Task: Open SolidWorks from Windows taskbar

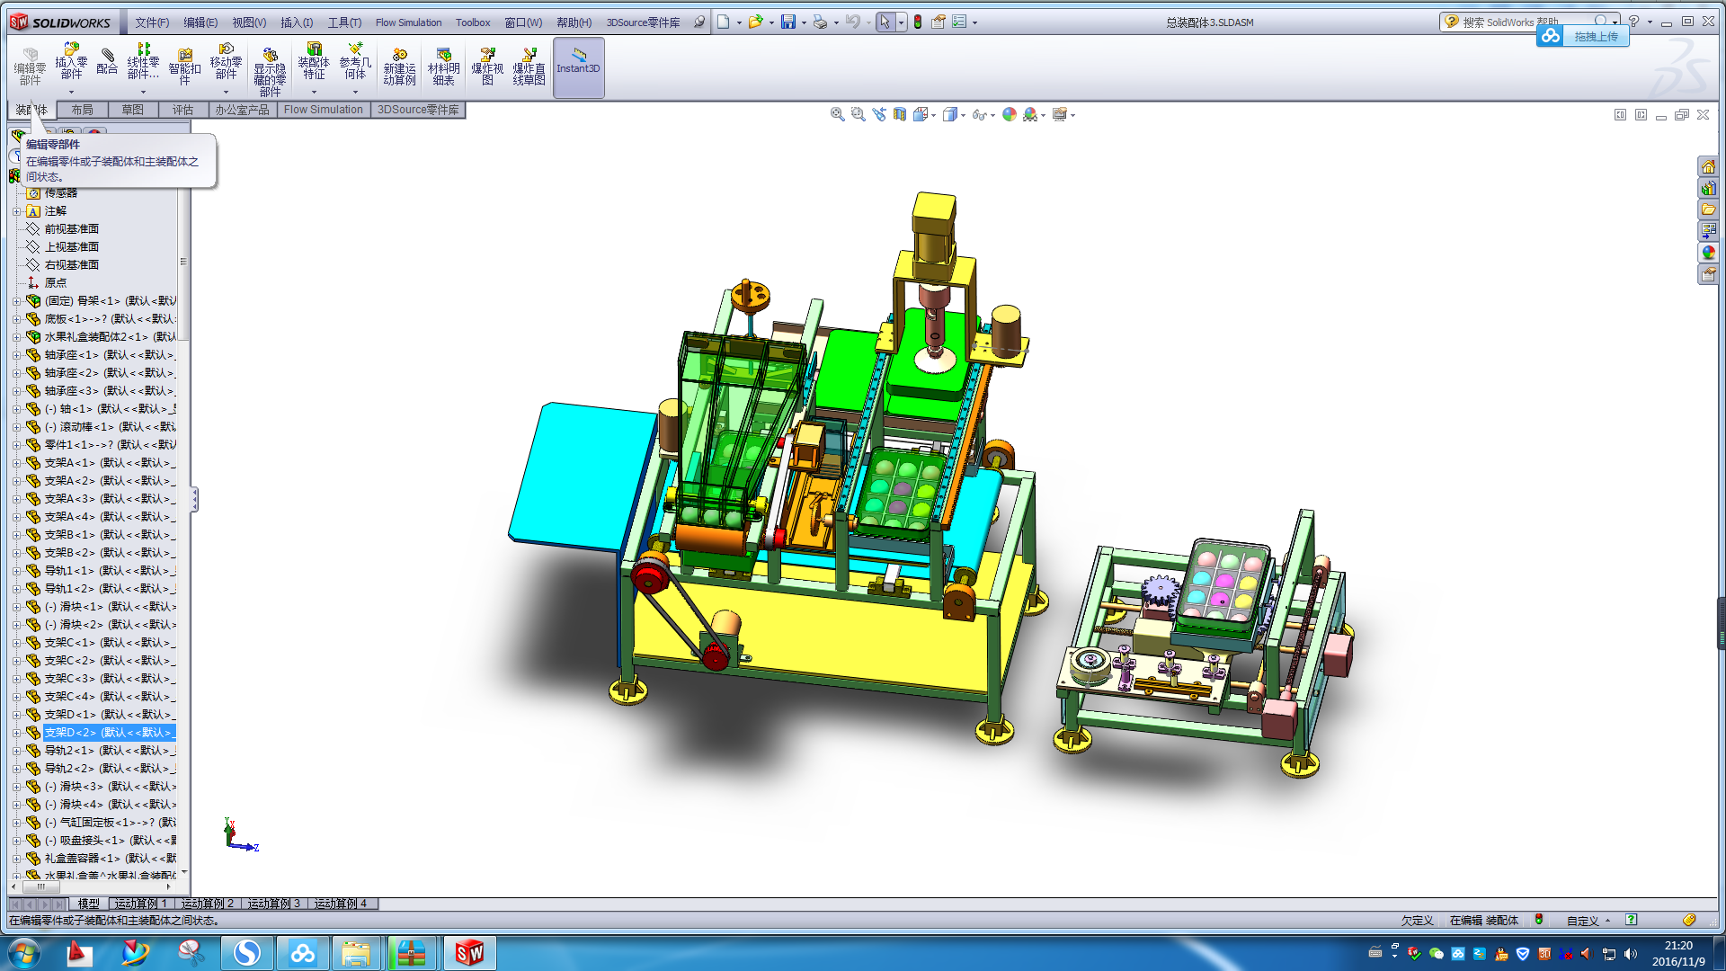Action: 468,952
